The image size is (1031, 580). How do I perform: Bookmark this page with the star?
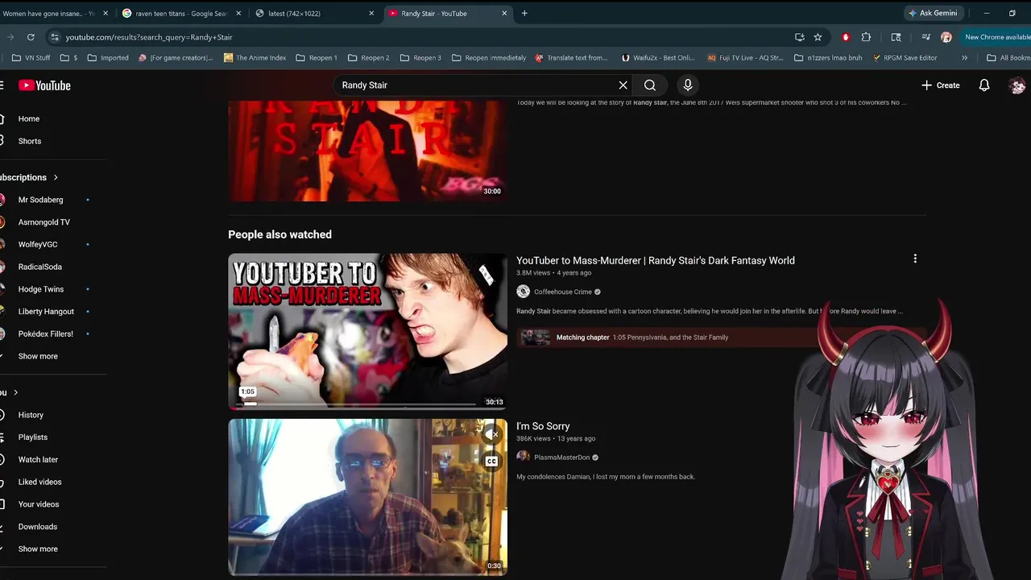point(818,37)
